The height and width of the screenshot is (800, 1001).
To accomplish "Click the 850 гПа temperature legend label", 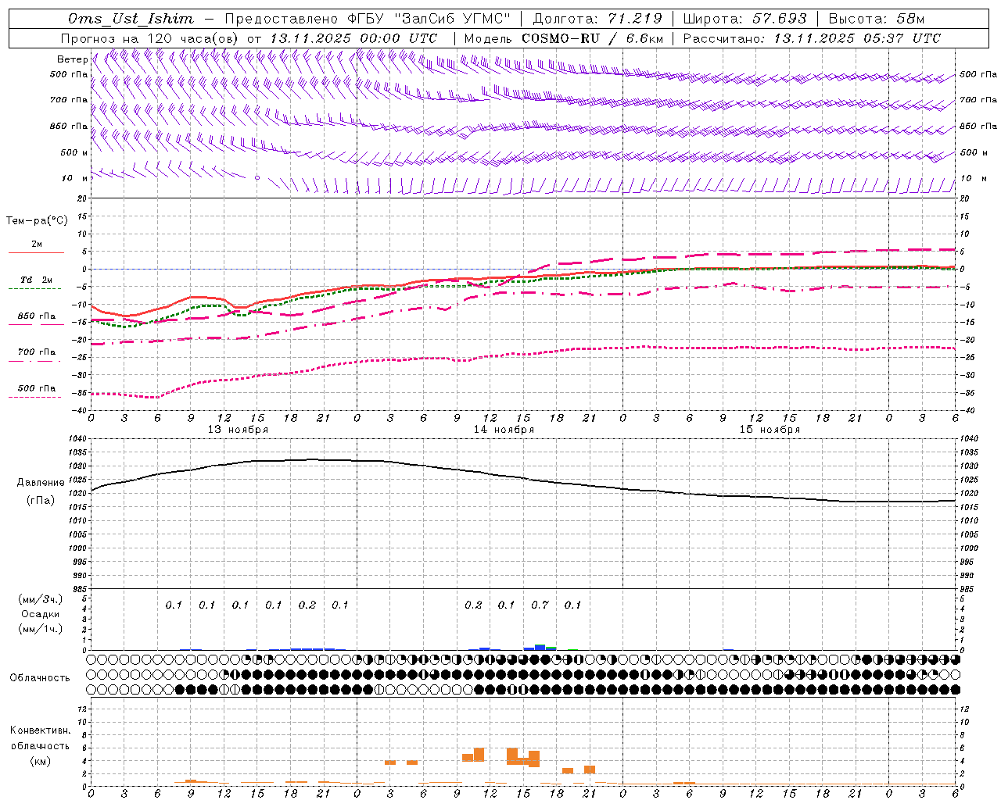I will coord(37,316).
